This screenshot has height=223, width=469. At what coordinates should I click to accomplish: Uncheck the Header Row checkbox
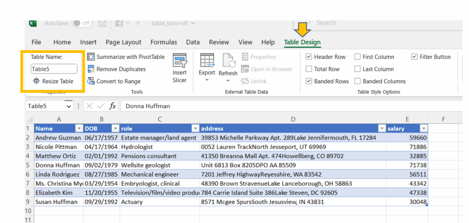pos(309,57)
